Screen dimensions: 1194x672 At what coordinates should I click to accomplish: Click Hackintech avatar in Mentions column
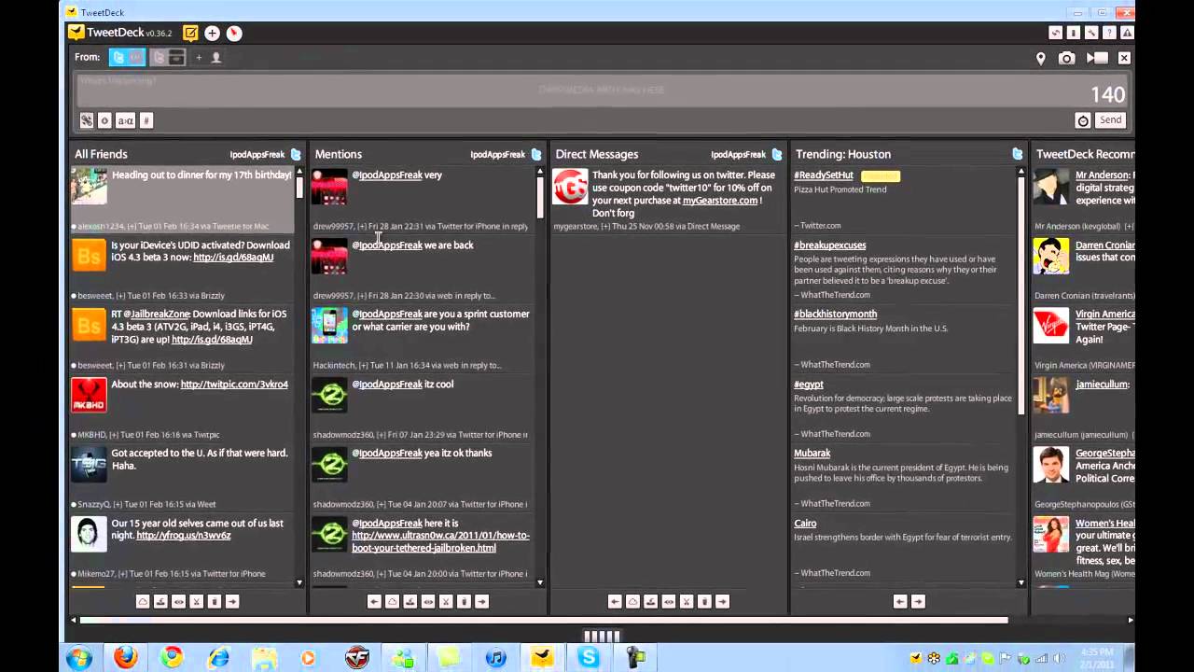329,325
